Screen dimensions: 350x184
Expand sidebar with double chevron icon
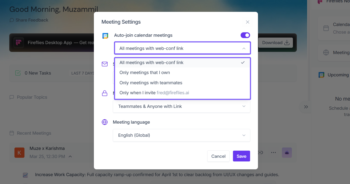306,107
